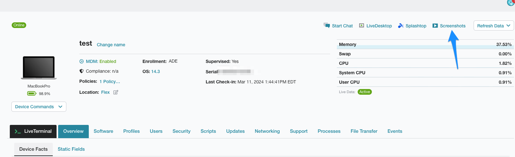Click the MDM gear icon

point(82,61)
